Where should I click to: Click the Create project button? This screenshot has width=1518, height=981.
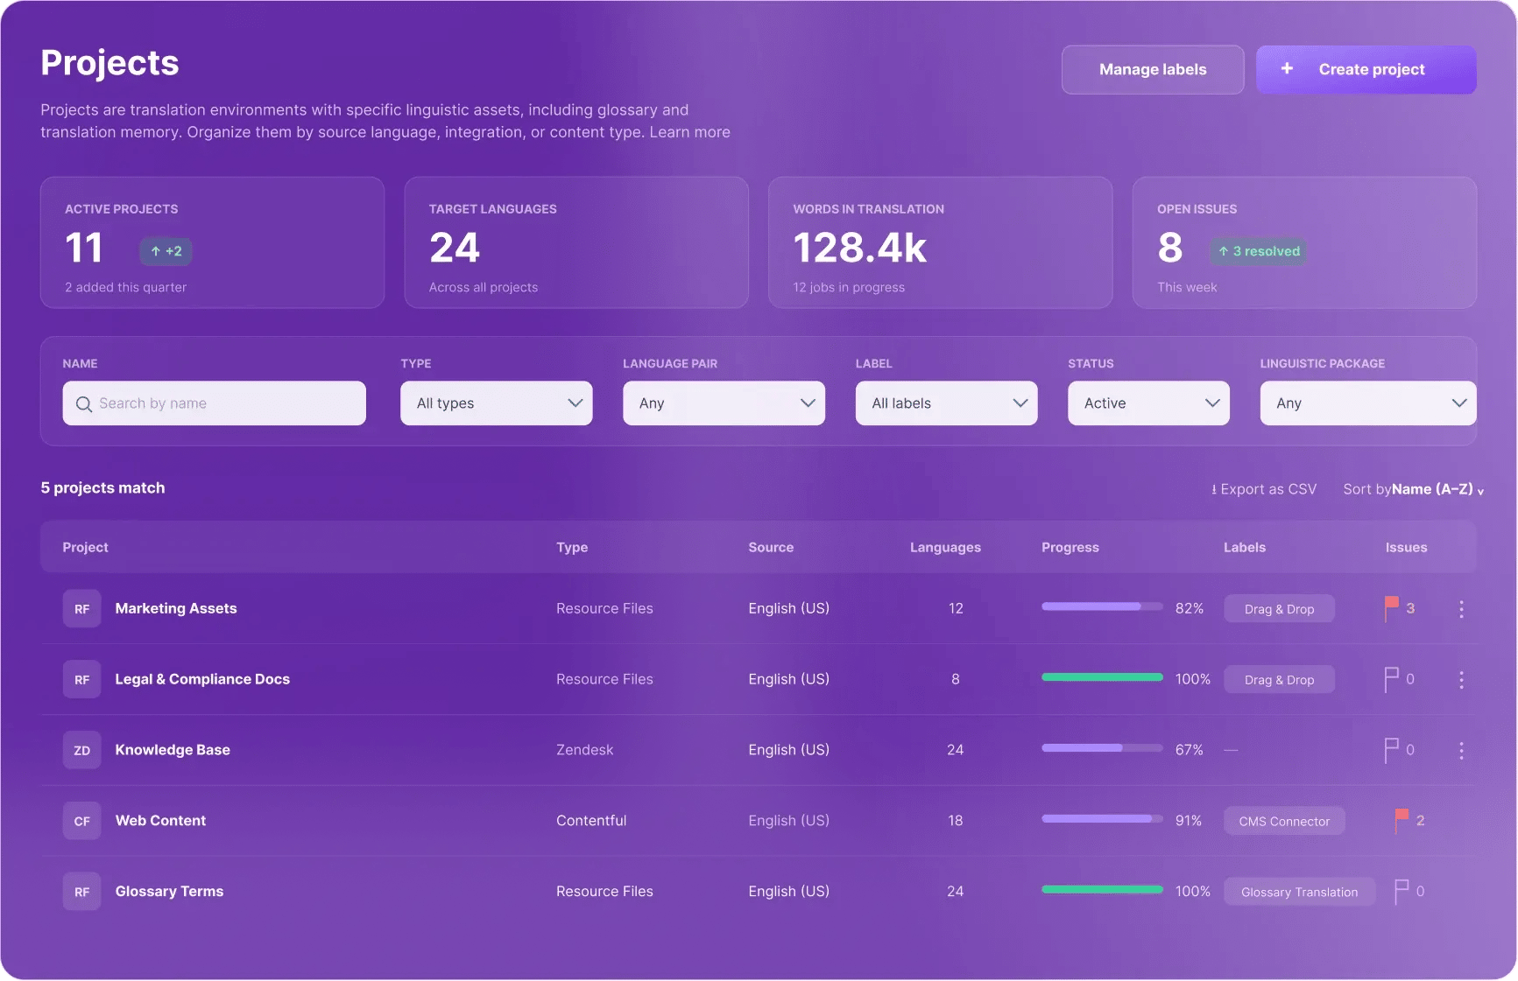1366,70
